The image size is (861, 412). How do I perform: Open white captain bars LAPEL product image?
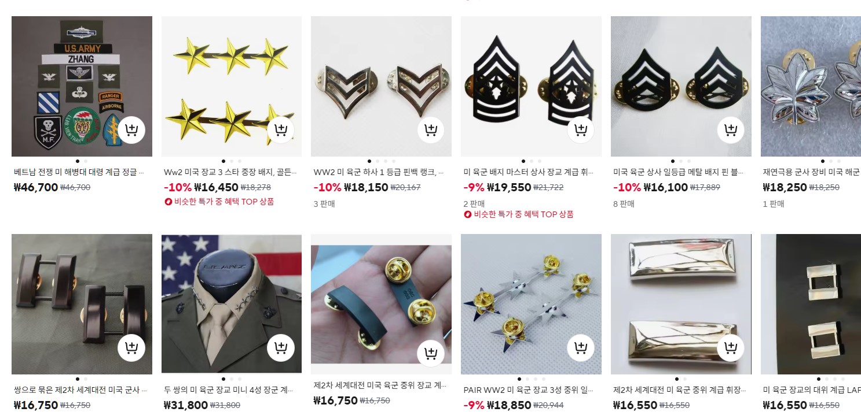tap(811, 304)
